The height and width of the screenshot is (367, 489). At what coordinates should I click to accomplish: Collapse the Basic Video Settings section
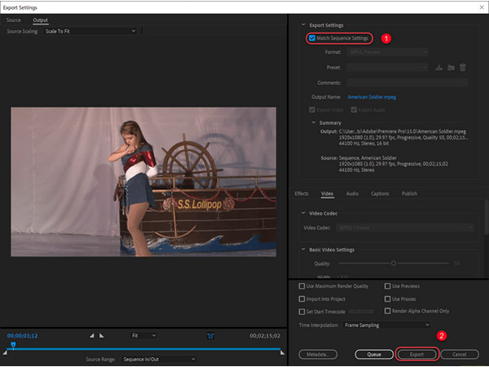point(303,250)
